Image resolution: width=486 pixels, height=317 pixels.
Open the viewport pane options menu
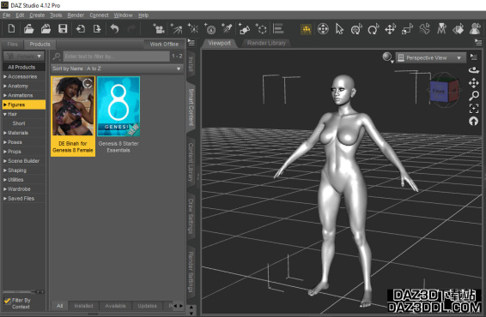[478, 42]
